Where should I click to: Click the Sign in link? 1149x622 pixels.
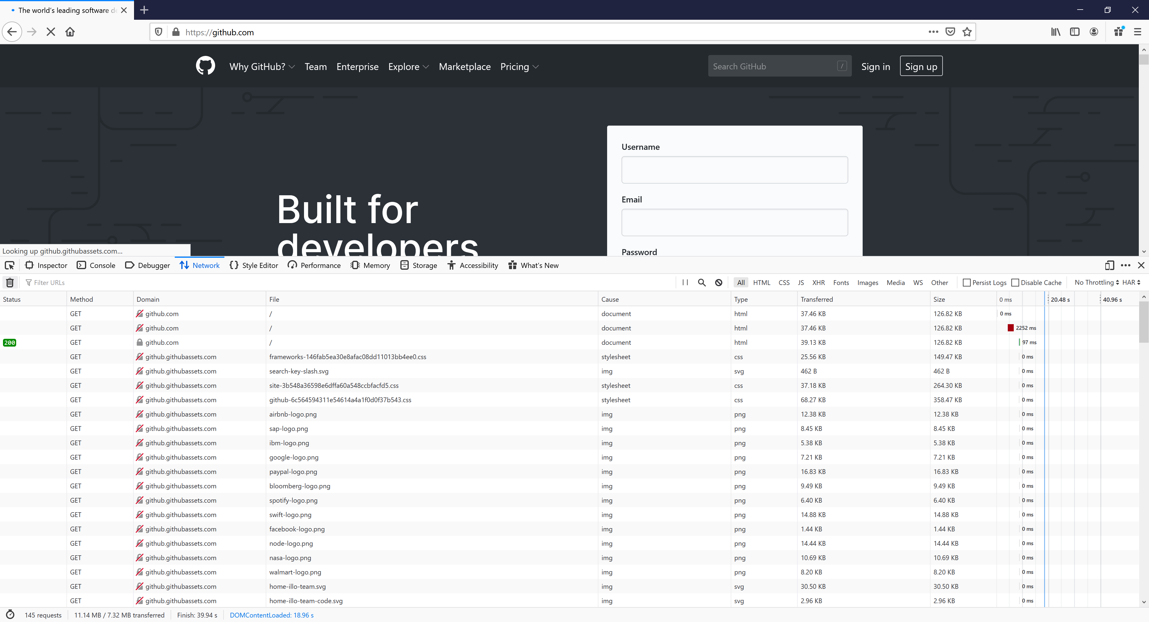(875, 66)
